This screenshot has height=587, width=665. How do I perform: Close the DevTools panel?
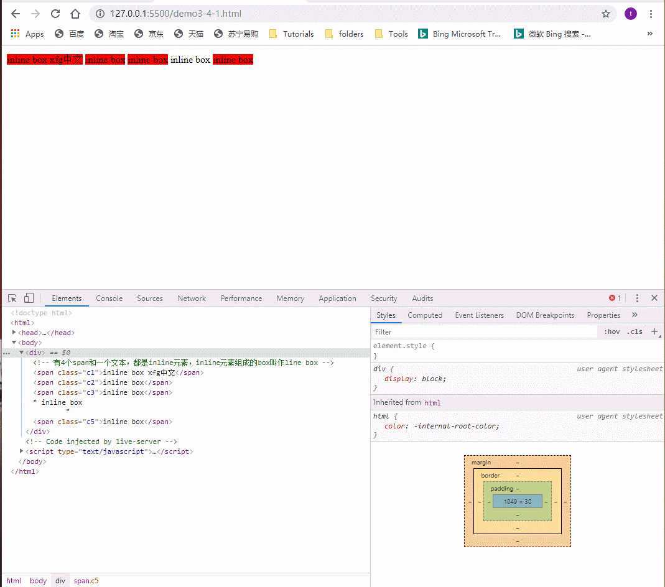[x=654, y=298]
